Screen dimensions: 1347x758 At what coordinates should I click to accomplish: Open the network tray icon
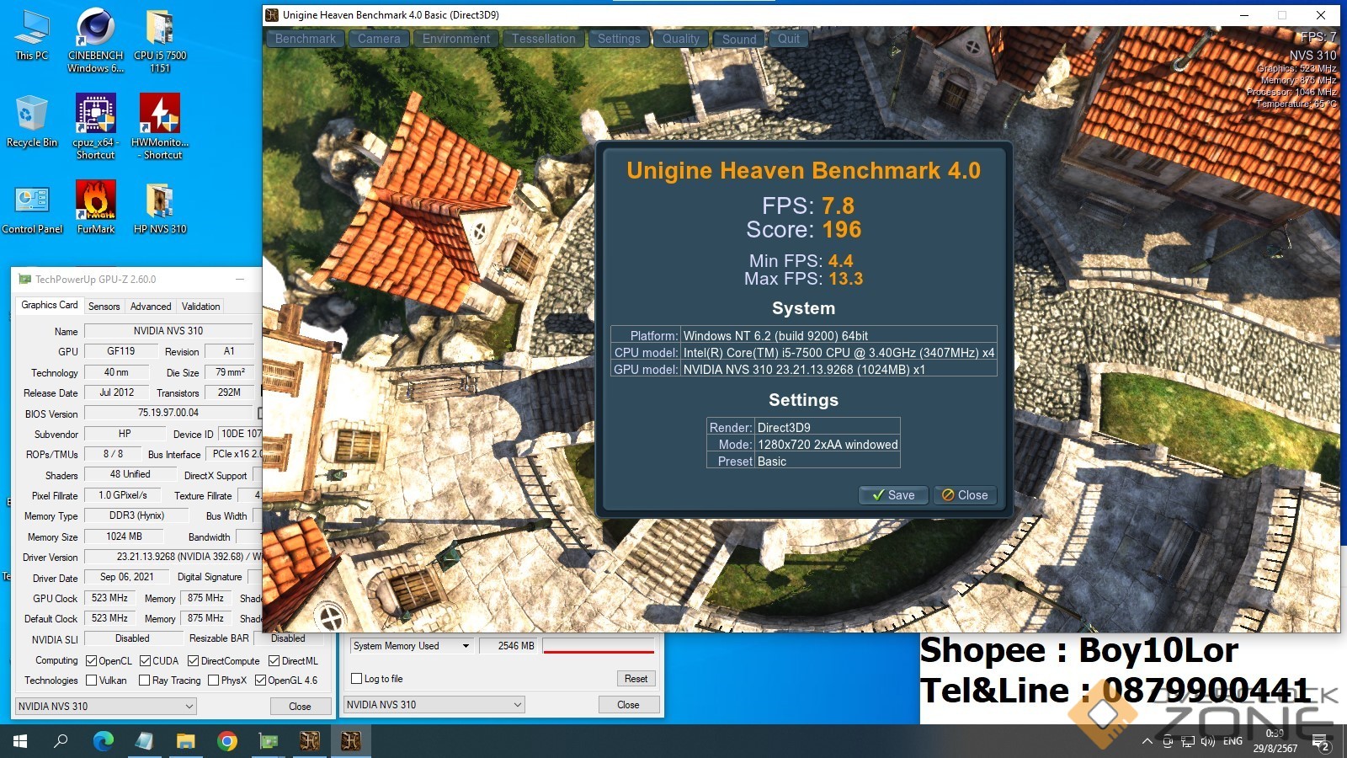pyautogui.click(x=1188, y=742)
